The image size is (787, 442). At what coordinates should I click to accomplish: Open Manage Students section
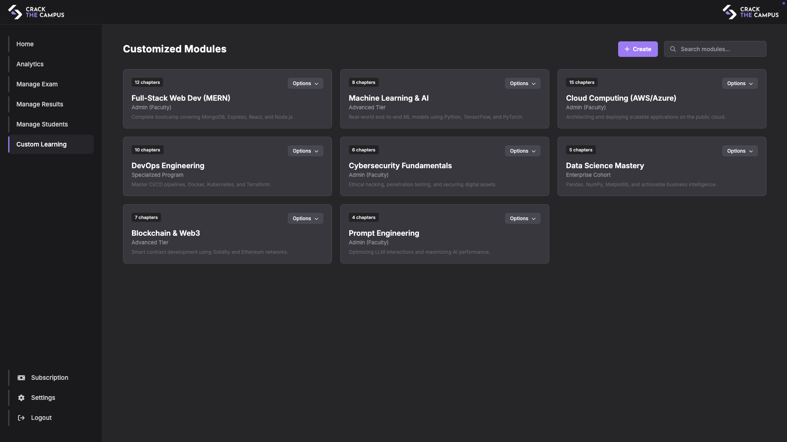click(x=42, y=124)
